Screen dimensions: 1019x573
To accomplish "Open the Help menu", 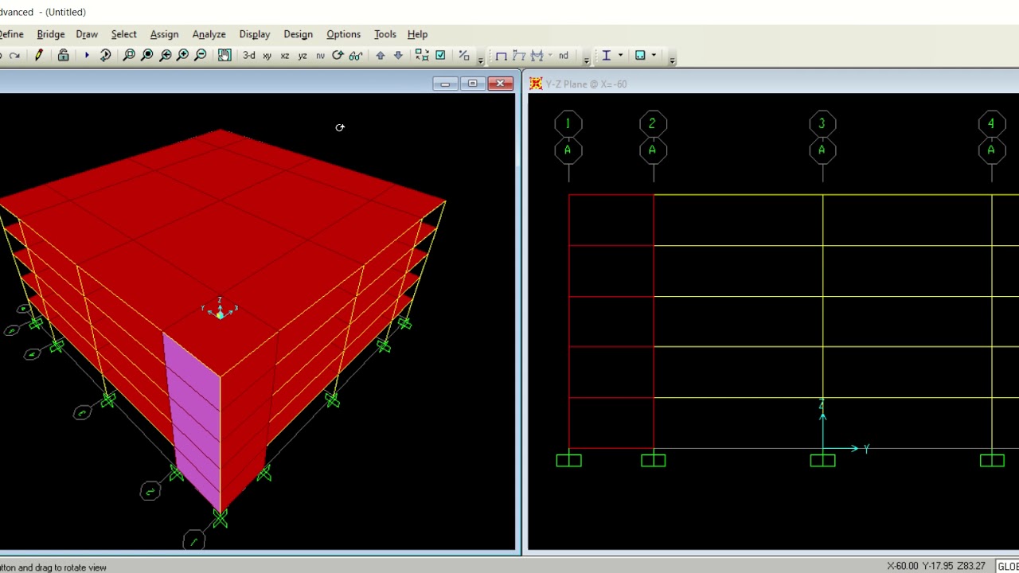I will tap(417, 34).
